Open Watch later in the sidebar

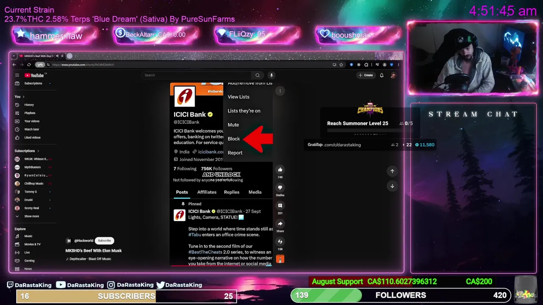[31, 129]
